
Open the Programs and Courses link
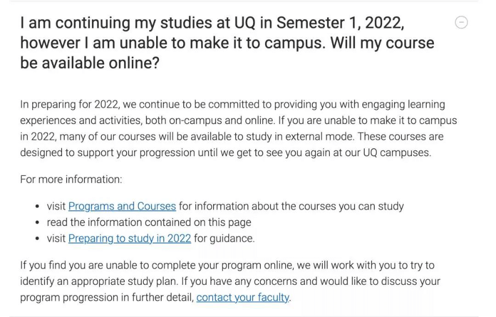click(122, 206)
